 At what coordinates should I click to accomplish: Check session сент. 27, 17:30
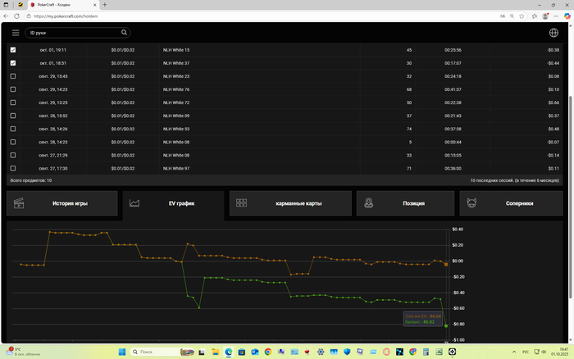tap(13, 168)
